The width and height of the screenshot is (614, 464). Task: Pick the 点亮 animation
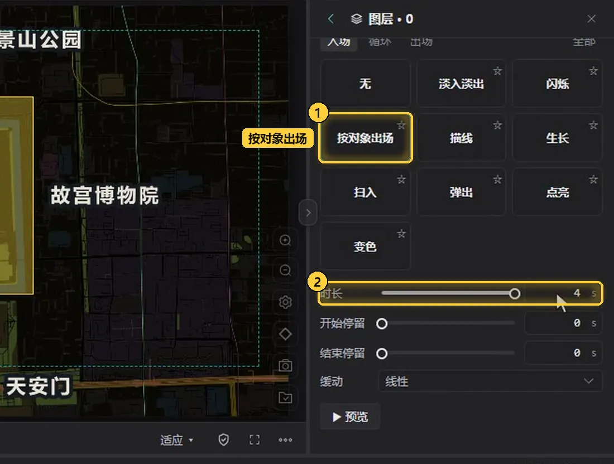pyautogui.click(x=557, y=192)
